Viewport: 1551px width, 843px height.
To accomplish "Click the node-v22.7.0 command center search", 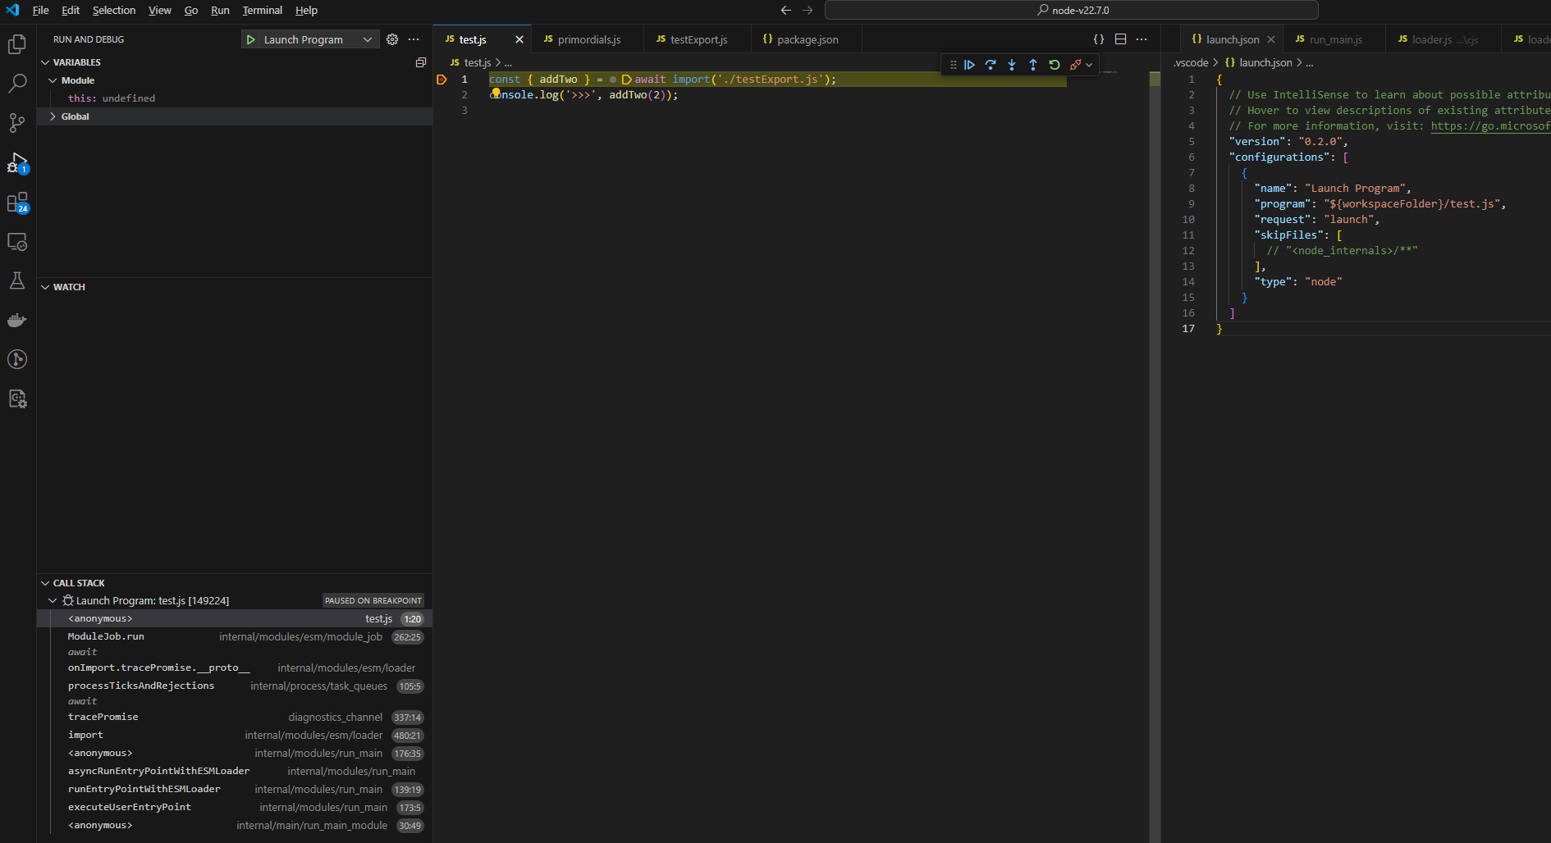I will (1072, 11).
